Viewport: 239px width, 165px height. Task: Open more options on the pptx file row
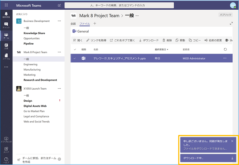[x=225, y=58]
